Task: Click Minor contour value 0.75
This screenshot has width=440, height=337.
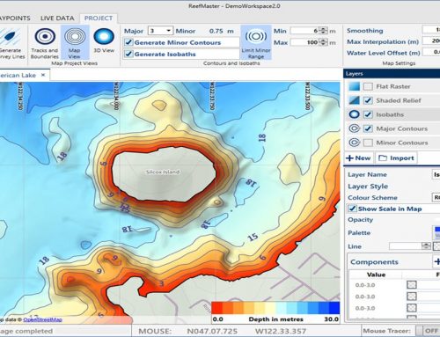Action: [216, 31]
